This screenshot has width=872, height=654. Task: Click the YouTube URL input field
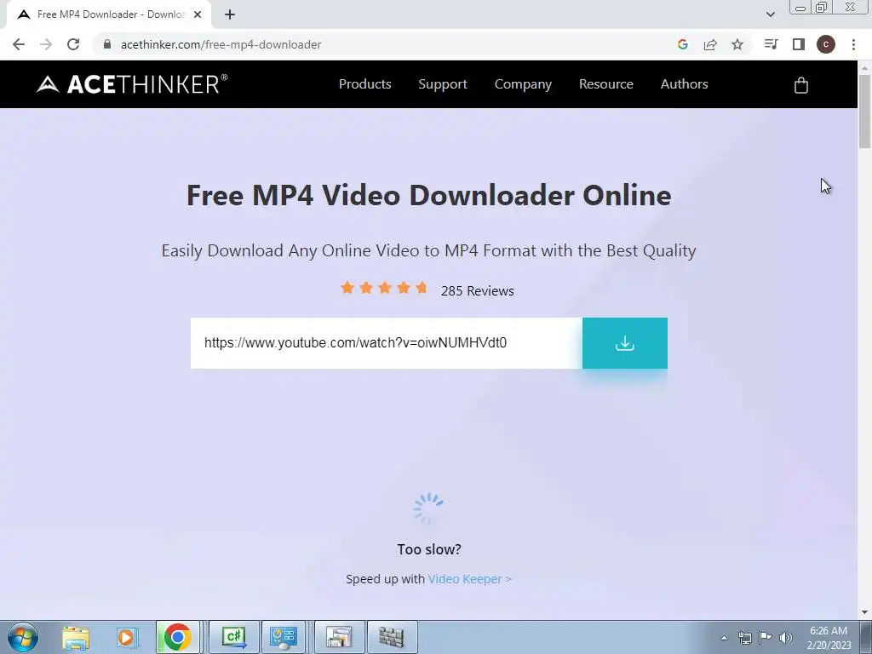click(x=387, y=343)
